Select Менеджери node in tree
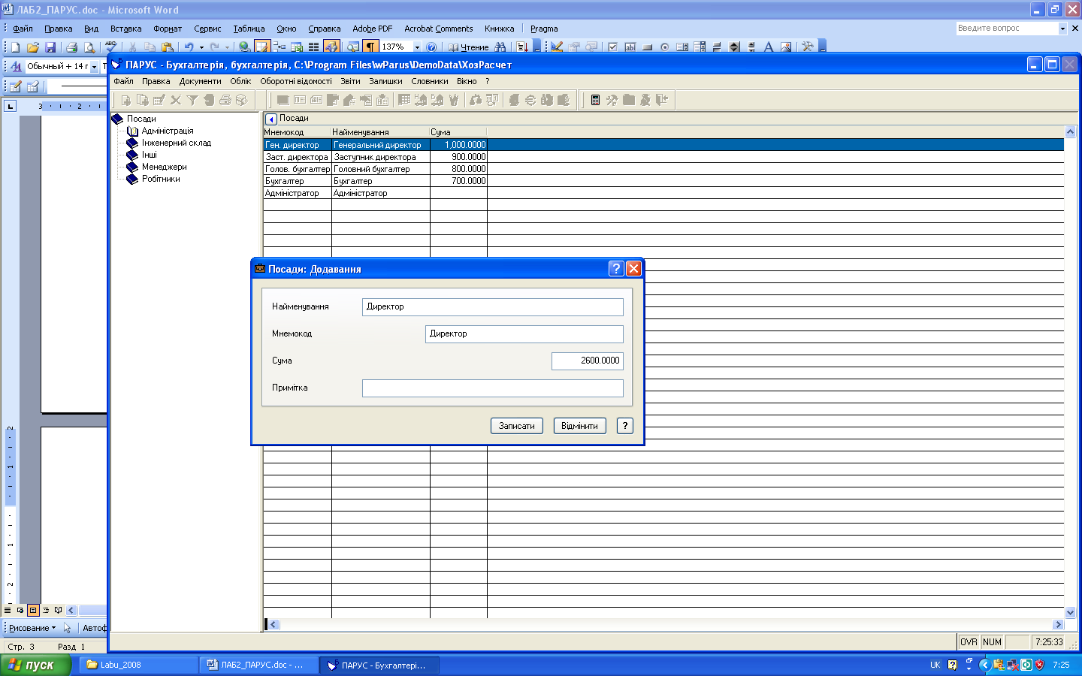This screenshot has width=1082, height=676. (x=165, y=167)
